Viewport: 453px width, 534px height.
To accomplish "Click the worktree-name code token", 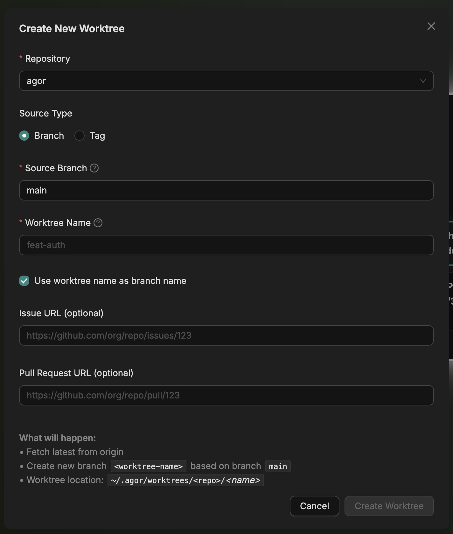I will (x=148, y=466).
